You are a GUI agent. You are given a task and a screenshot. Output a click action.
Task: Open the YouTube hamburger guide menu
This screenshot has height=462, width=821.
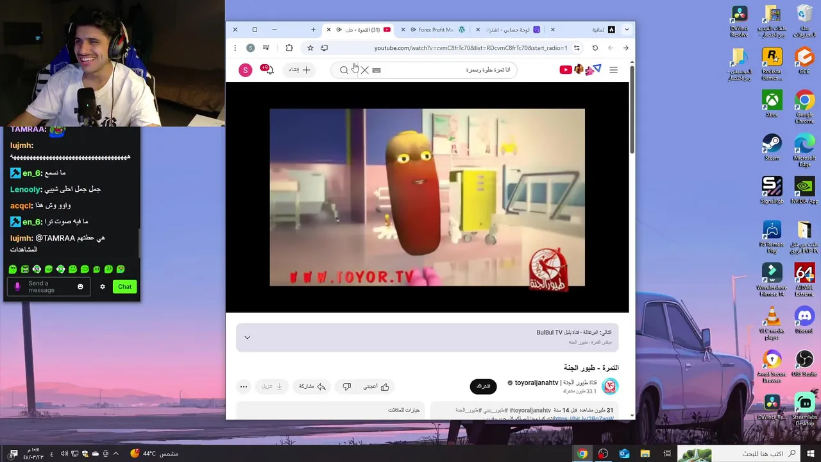613,70
